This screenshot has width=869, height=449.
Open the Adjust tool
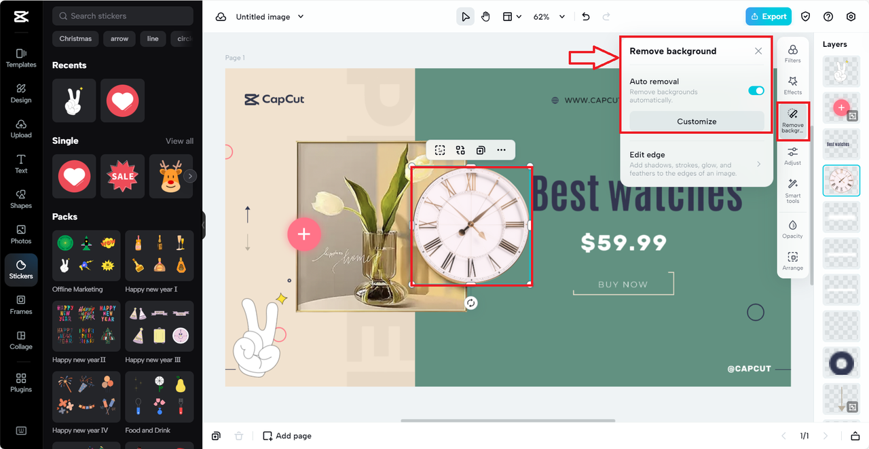792,156
